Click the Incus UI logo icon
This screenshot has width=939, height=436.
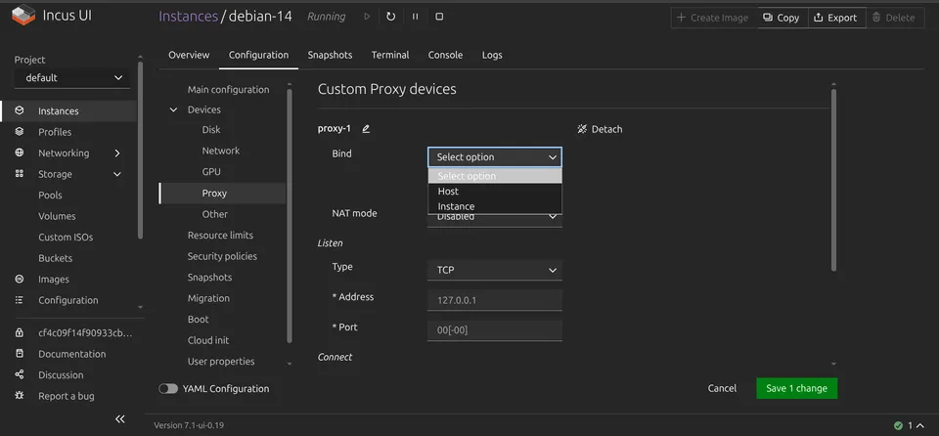coord(23,15)
